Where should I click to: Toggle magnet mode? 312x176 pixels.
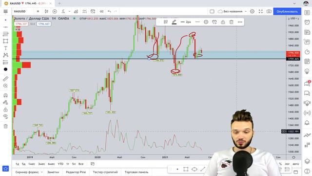(x=5, y=95)
